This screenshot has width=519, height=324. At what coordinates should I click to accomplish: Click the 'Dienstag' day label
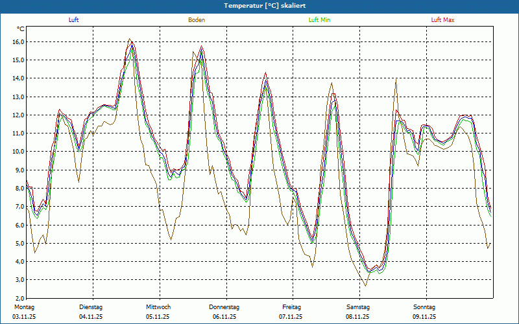pos(91,307)
